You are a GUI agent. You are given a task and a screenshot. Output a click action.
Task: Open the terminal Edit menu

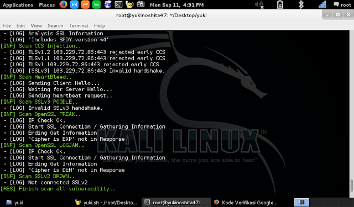click(x=20, y=26)
